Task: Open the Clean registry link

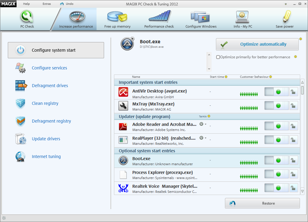Action: 45,103
